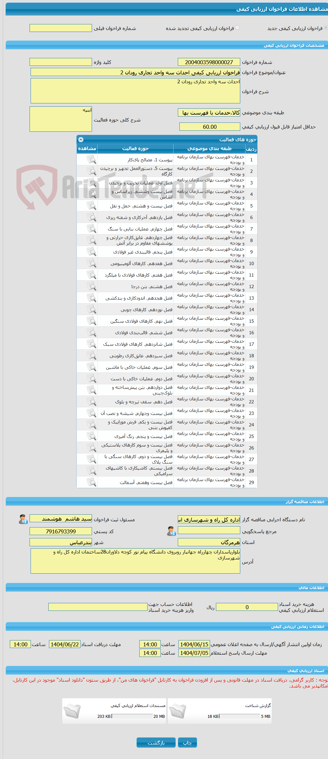Open view icon for row 12 بتن درجا
The width and height of the screenshot is (328, 759).
click(91, 286)
